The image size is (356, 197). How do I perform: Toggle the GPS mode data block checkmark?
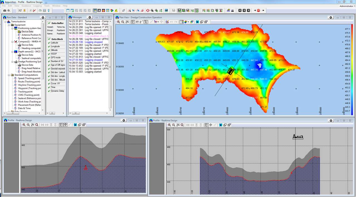pos(49,57)
